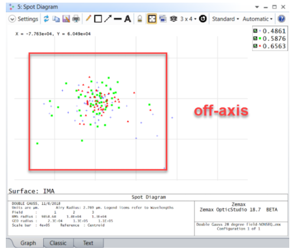Toggle the 0.4861 wavelength checkbox

point(255,31)
